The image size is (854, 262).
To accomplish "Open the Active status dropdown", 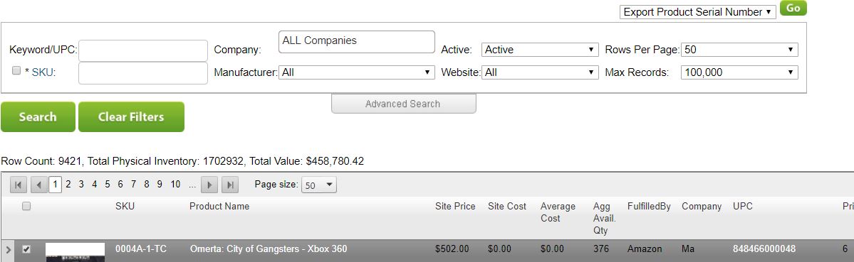I will click(541, 50).
